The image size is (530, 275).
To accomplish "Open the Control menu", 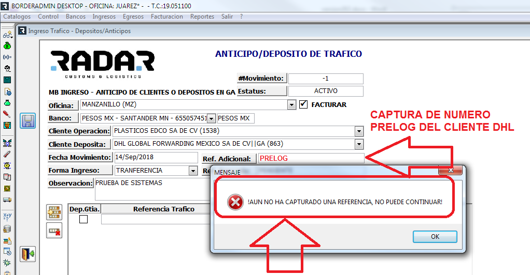I will coord(48,17).
